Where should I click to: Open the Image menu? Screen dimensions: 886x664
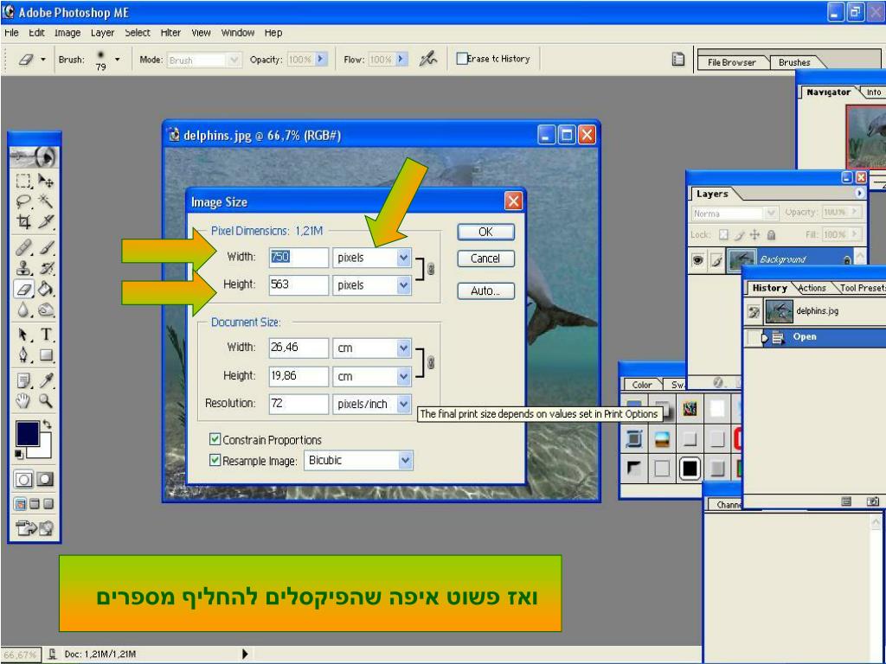point(67,33)
